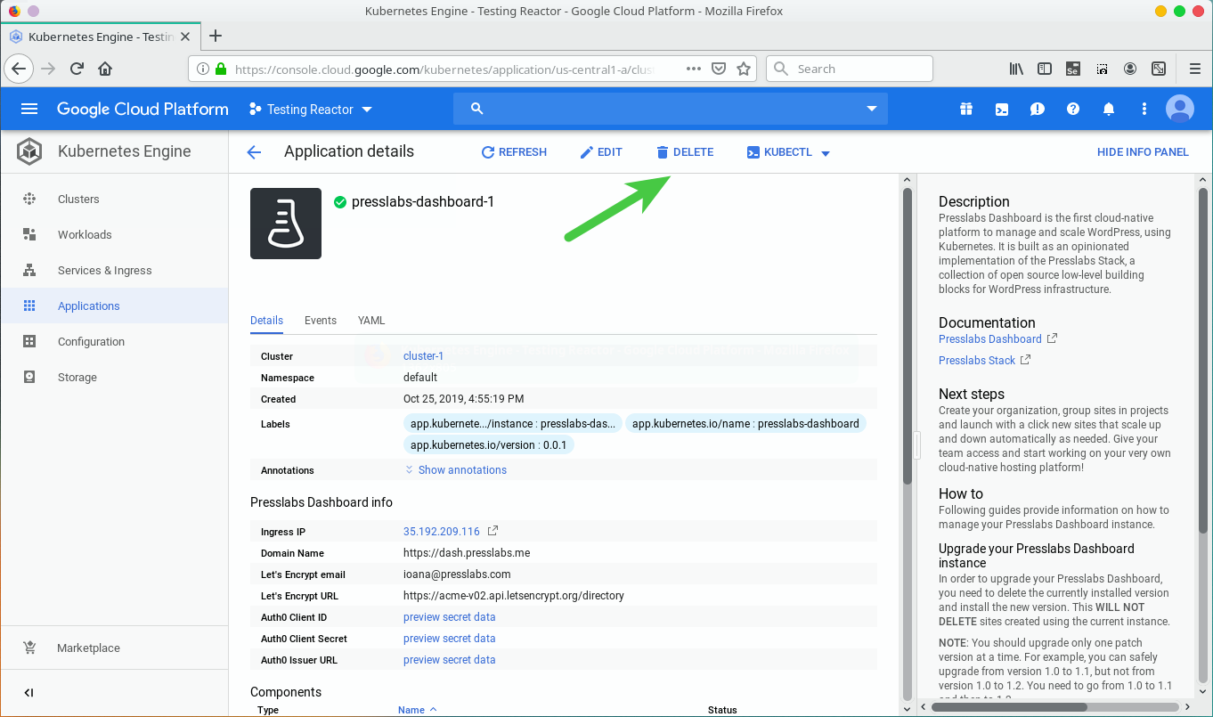Click the main content vertical scrollbar
This screenshot has height=717, width=1213.
(x=908, y=336)
